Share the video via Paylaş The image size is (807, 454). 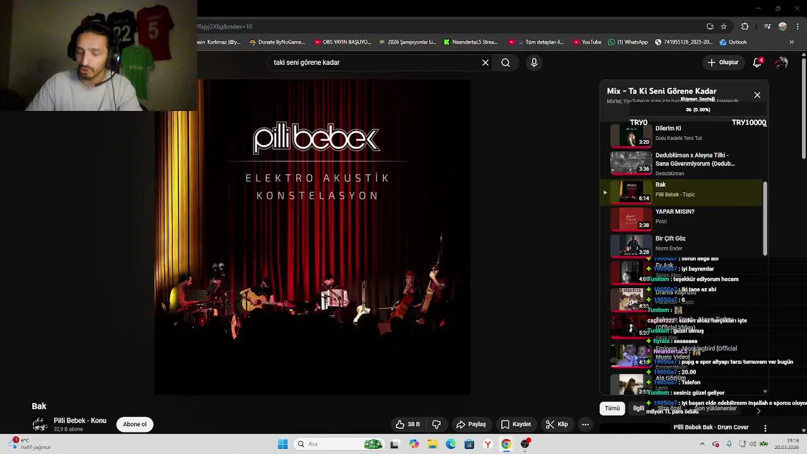point(471,424)
